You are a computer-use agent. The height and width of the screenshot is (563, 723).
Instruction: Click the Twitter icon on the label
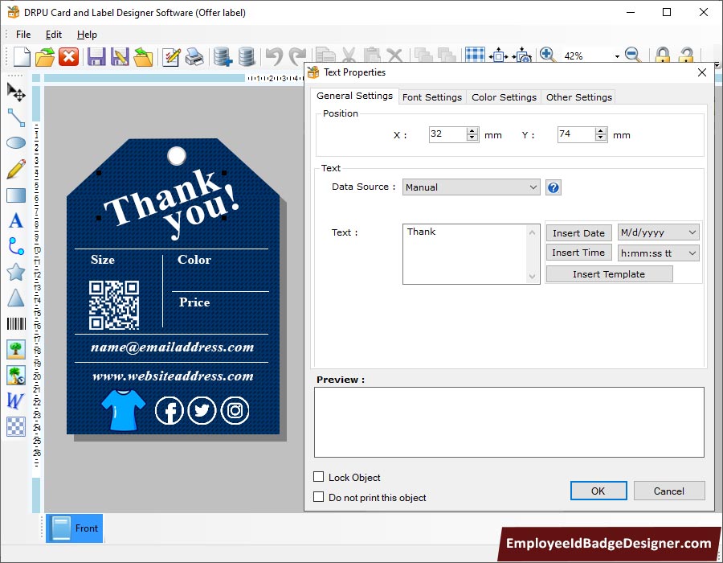point(202,410)
